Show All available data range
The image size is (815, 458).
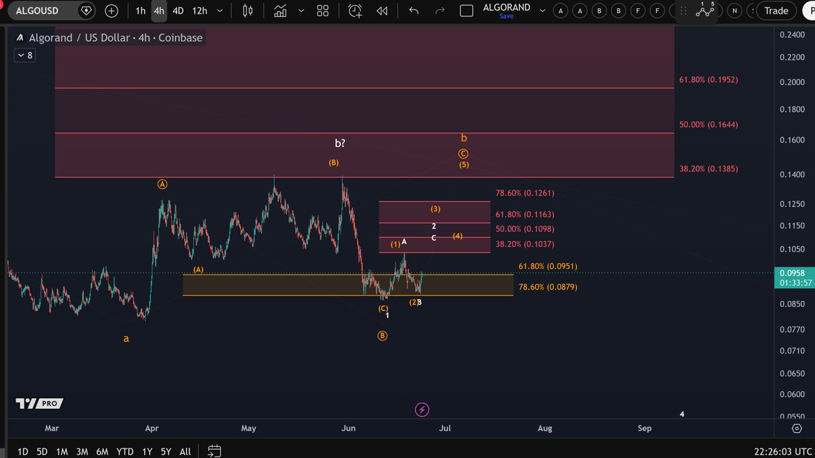(x=185, y=451)
